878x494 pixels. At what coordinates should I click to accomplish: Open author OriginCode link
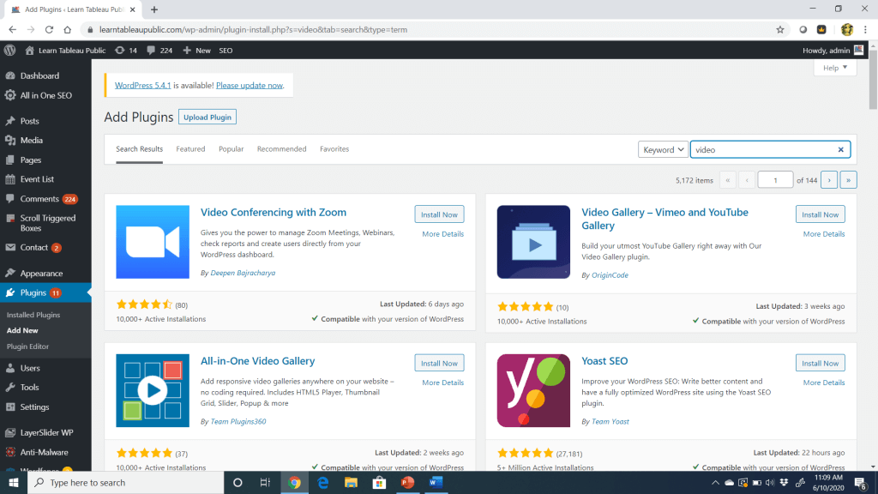point(610,275)
